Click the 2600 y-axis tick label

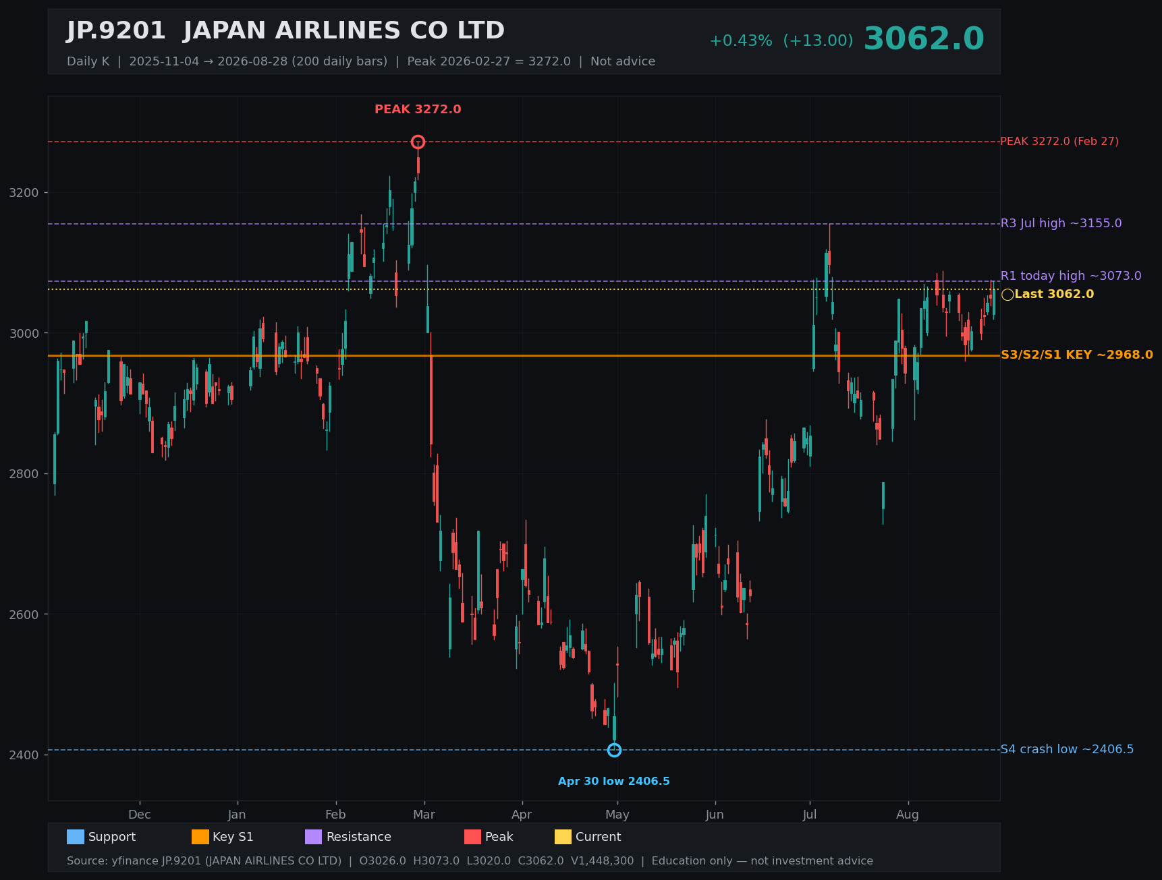pyautogui.click(x=24, y=614)
